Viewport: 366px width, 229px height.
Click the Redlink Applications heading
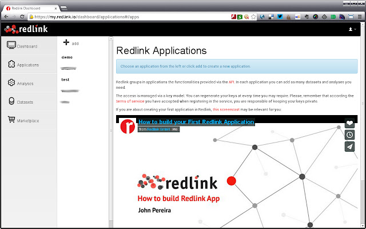[161, 50]
